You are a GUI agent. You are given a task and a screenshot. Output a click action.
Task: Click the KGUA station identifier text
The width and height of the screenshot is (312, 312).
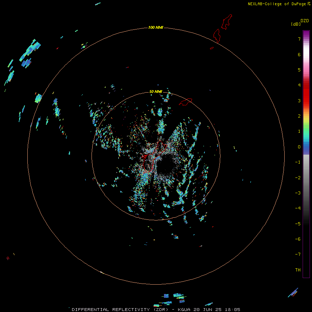tap(184, 310)
